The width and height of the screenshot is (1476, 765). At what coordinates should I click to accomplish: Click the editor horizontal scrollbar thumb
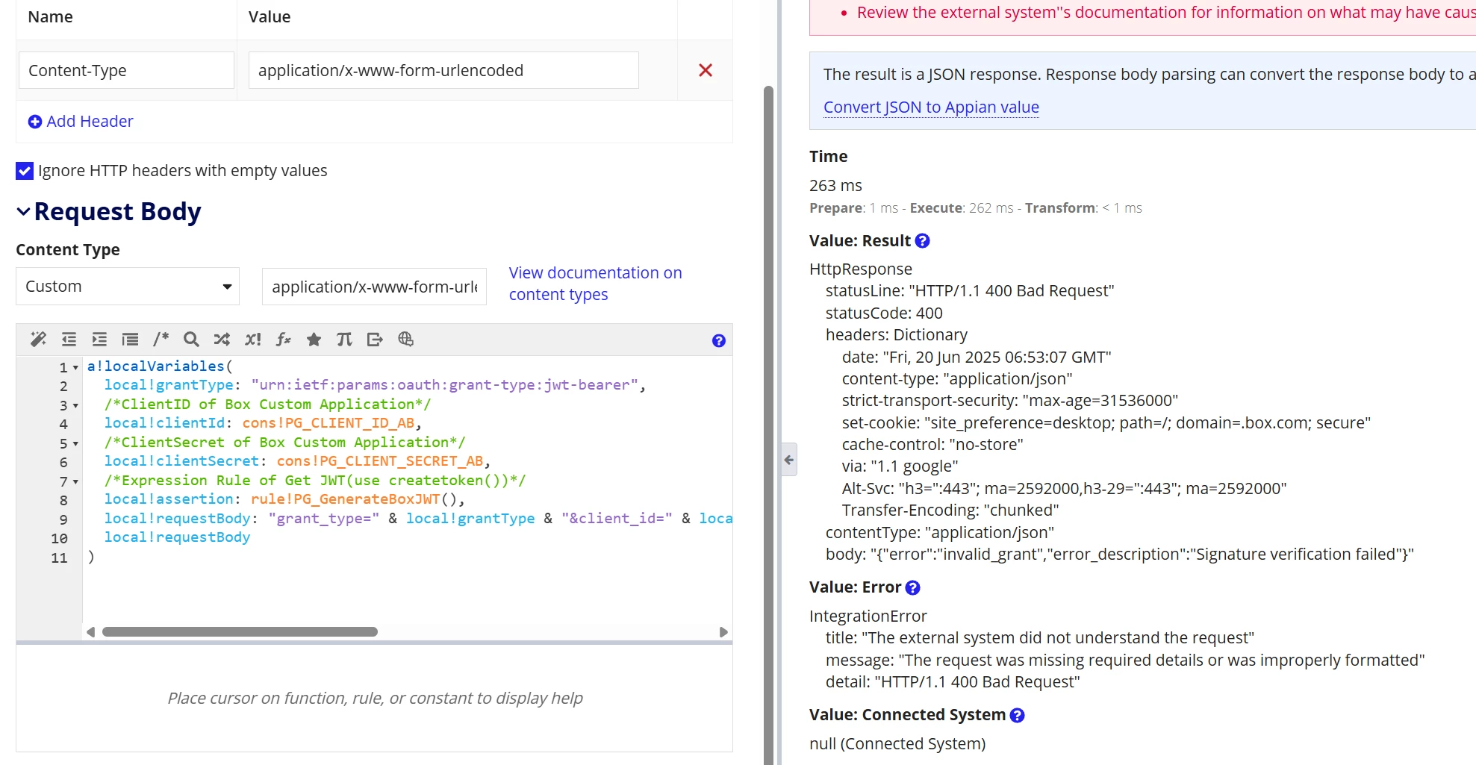240,632
